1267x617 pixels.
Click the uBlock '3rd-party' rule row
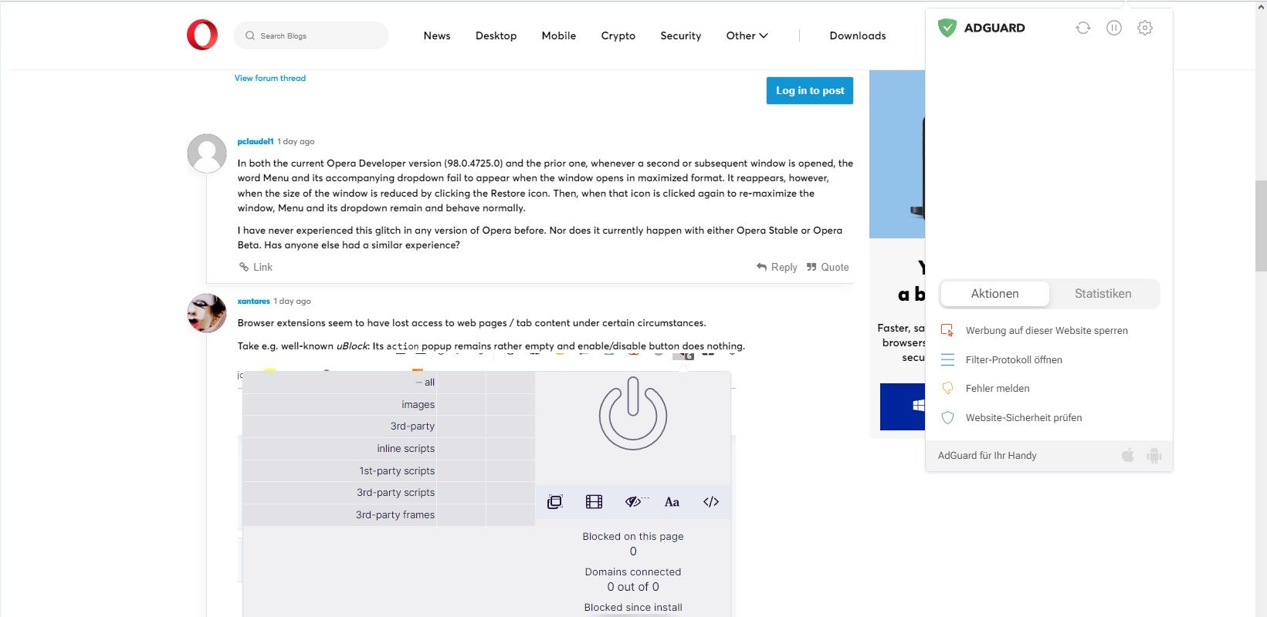(388, 427)
